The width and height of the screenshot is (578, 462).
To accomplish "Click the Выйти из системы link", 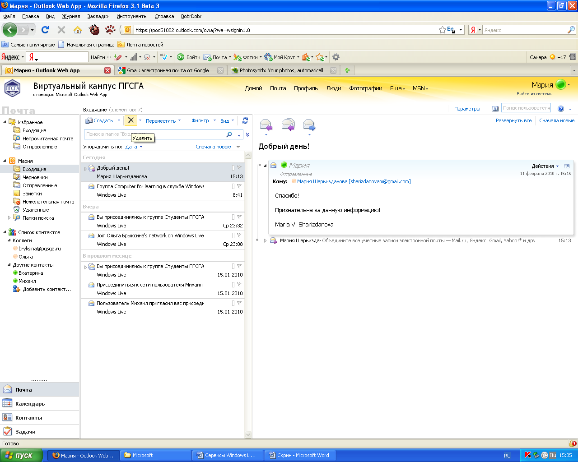I will [535, 94].
